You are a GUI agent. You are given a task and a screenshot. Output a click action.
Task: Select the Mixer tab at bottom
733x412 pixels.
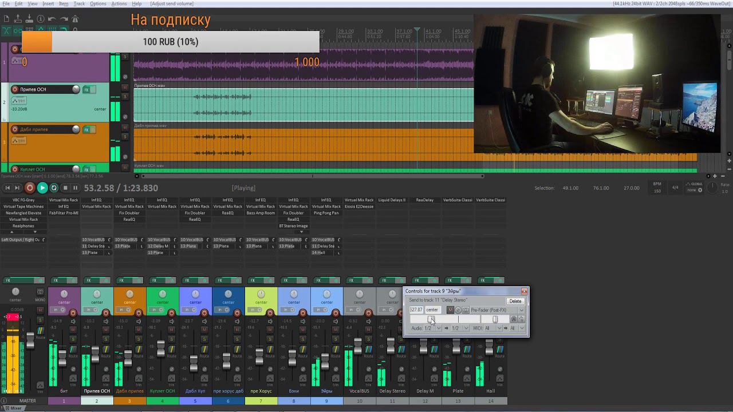click(13, 408)
